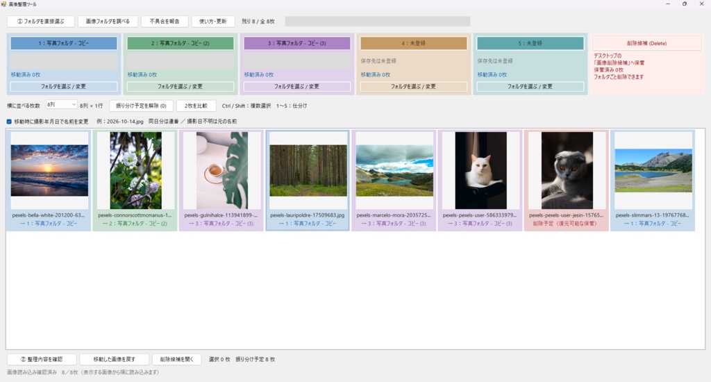Click the 振り分け予定 8 枚 status text
Screen dimensions: 711x382
click(256, 359)
